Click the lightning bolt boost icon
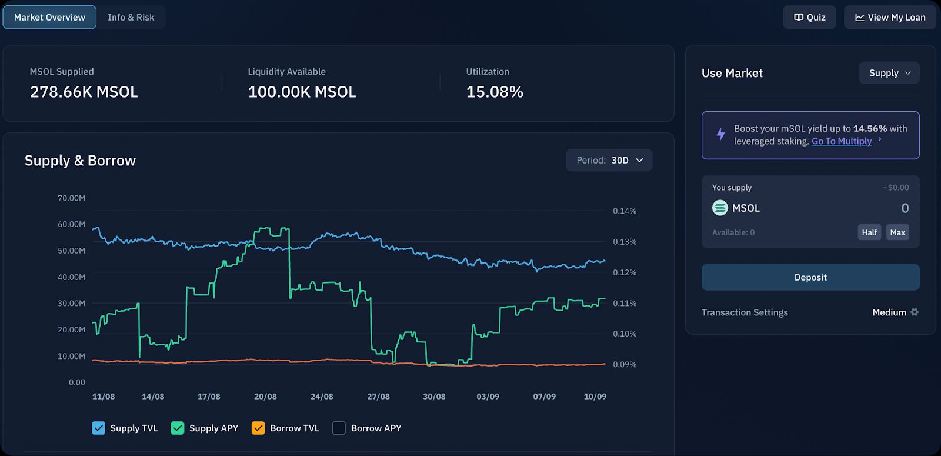Image resolution: width=941 pixels, height=456 pixels. tap(720, 134)
